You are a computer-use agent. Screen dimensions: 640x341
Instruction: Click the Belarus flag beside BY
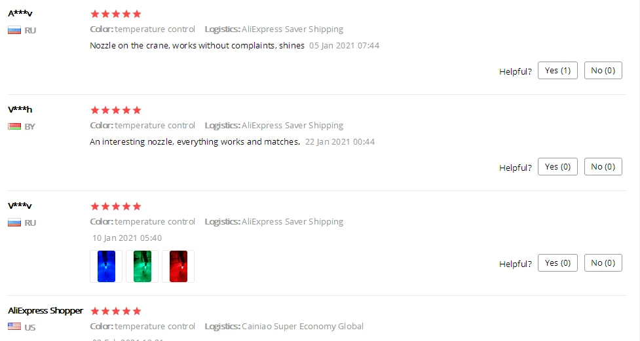click(x=14, y=126)
